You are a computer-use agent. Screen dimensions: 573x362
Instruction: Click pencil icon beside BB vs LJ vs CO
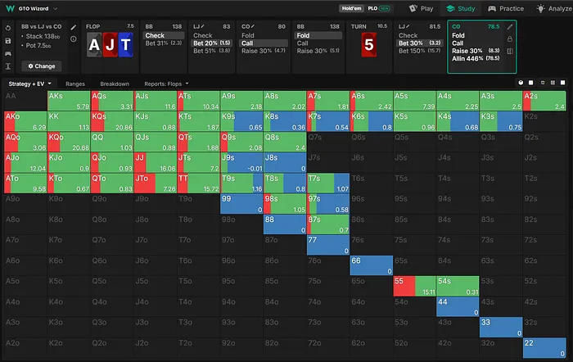tap(74, 27)
